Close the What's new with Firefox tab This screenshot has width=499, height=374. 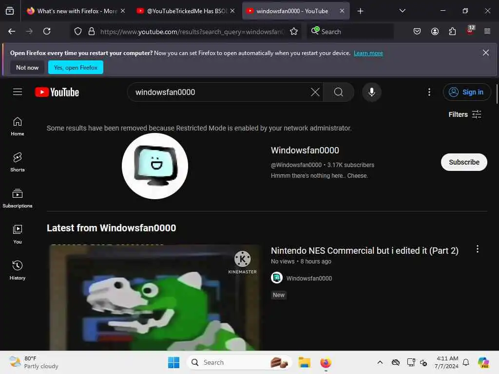tap(123, 11)
